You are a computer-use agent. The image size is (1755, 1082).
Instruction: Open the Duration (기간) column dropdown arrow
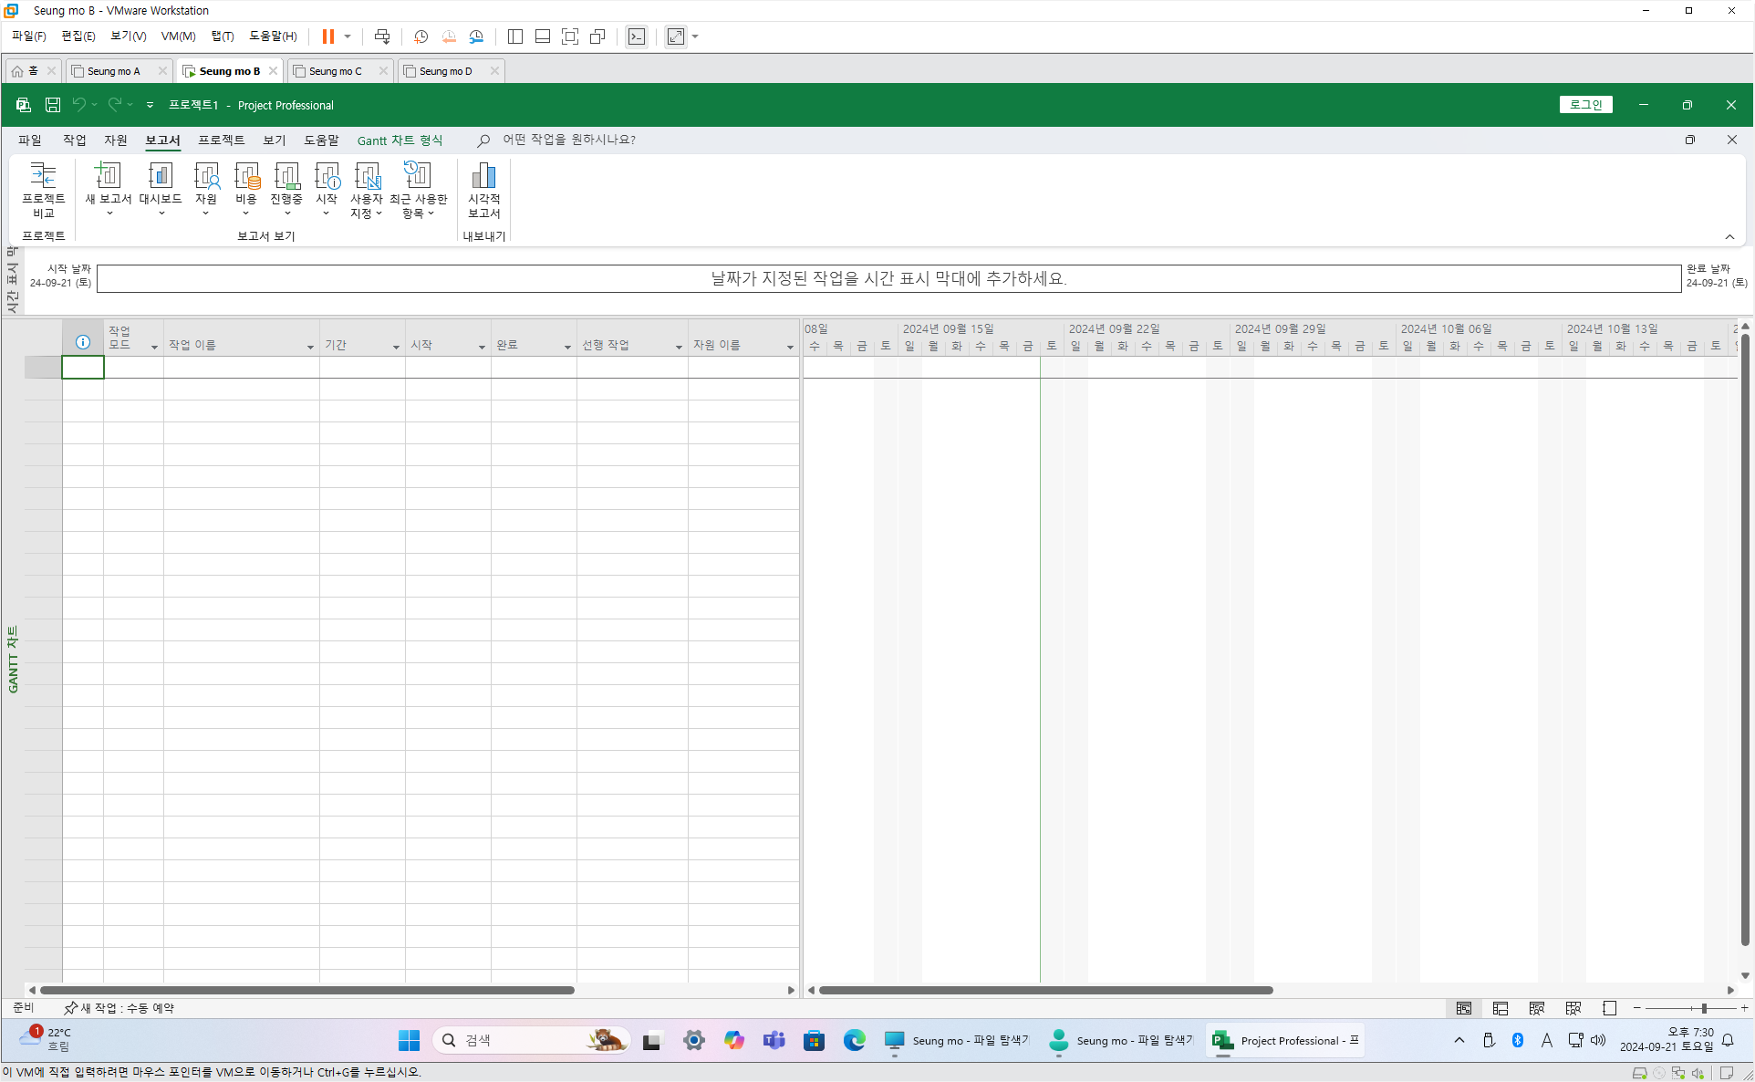tap(396, 347)
